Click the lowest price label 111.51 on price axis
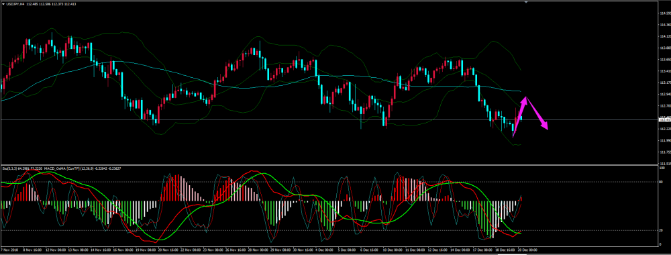This screenshot has width=671, height=255. click(666, 164)
